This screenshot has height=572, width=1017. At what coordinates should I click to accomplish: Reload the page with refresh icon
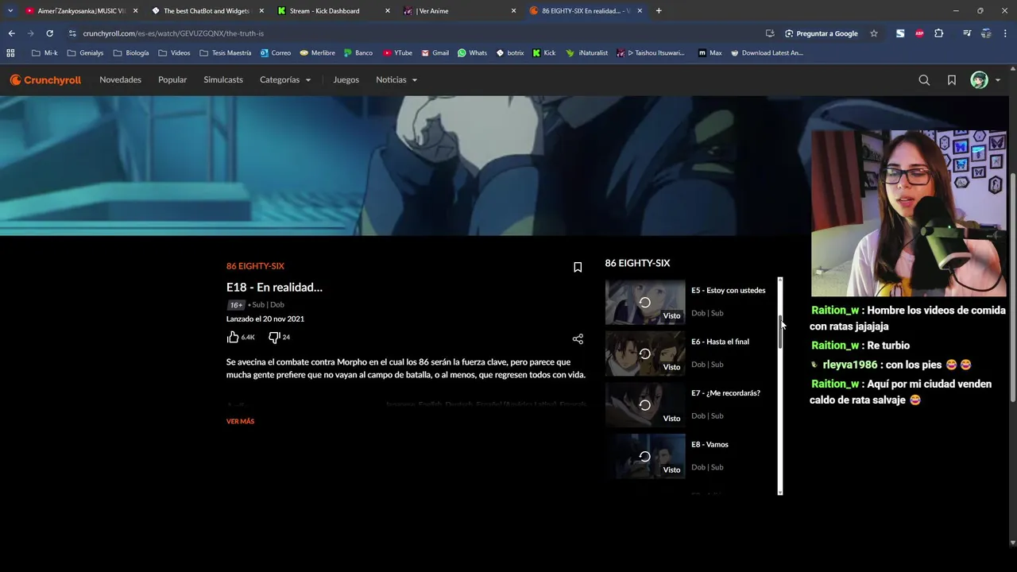click(49, 33)
